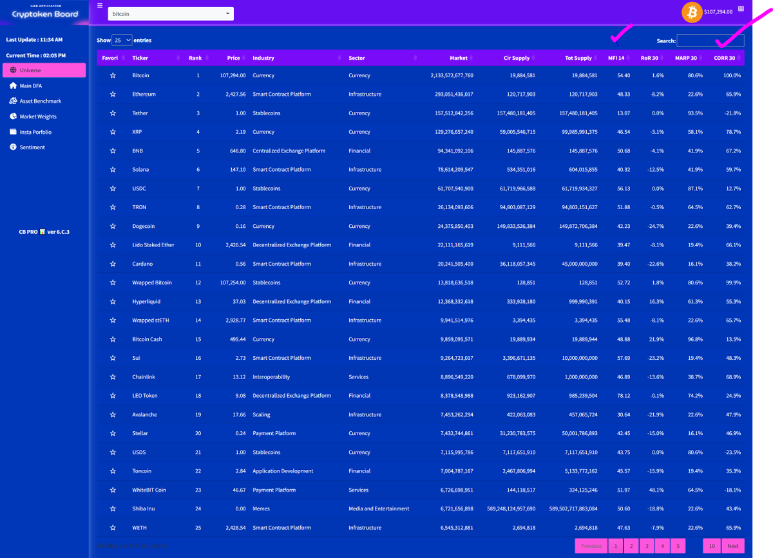
Task: Toggle the Solana favorite star
Action: [x=113, y=170]
